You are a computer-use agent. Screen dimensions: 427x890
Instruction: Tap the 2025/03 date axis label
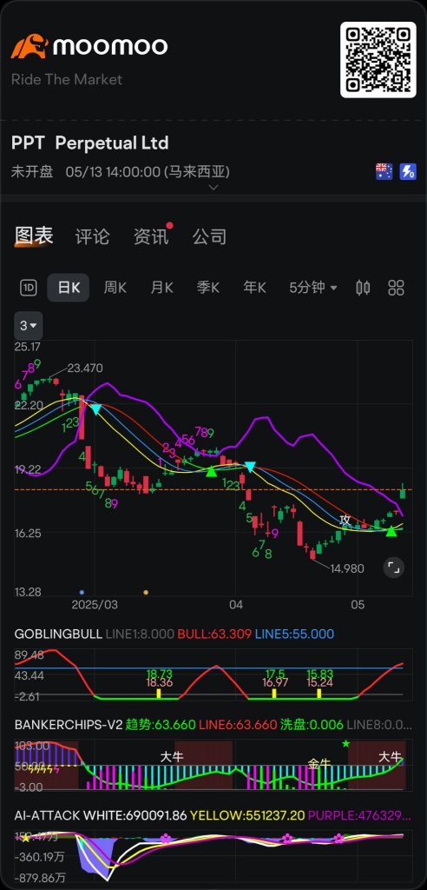[95, 605]
